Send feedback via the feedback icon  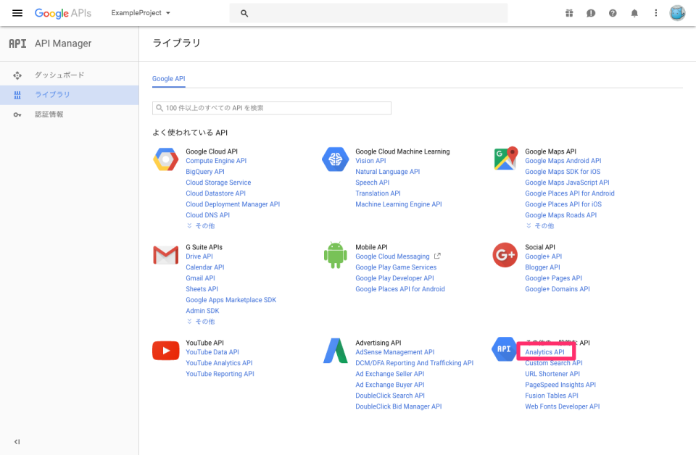pos(591,12)
